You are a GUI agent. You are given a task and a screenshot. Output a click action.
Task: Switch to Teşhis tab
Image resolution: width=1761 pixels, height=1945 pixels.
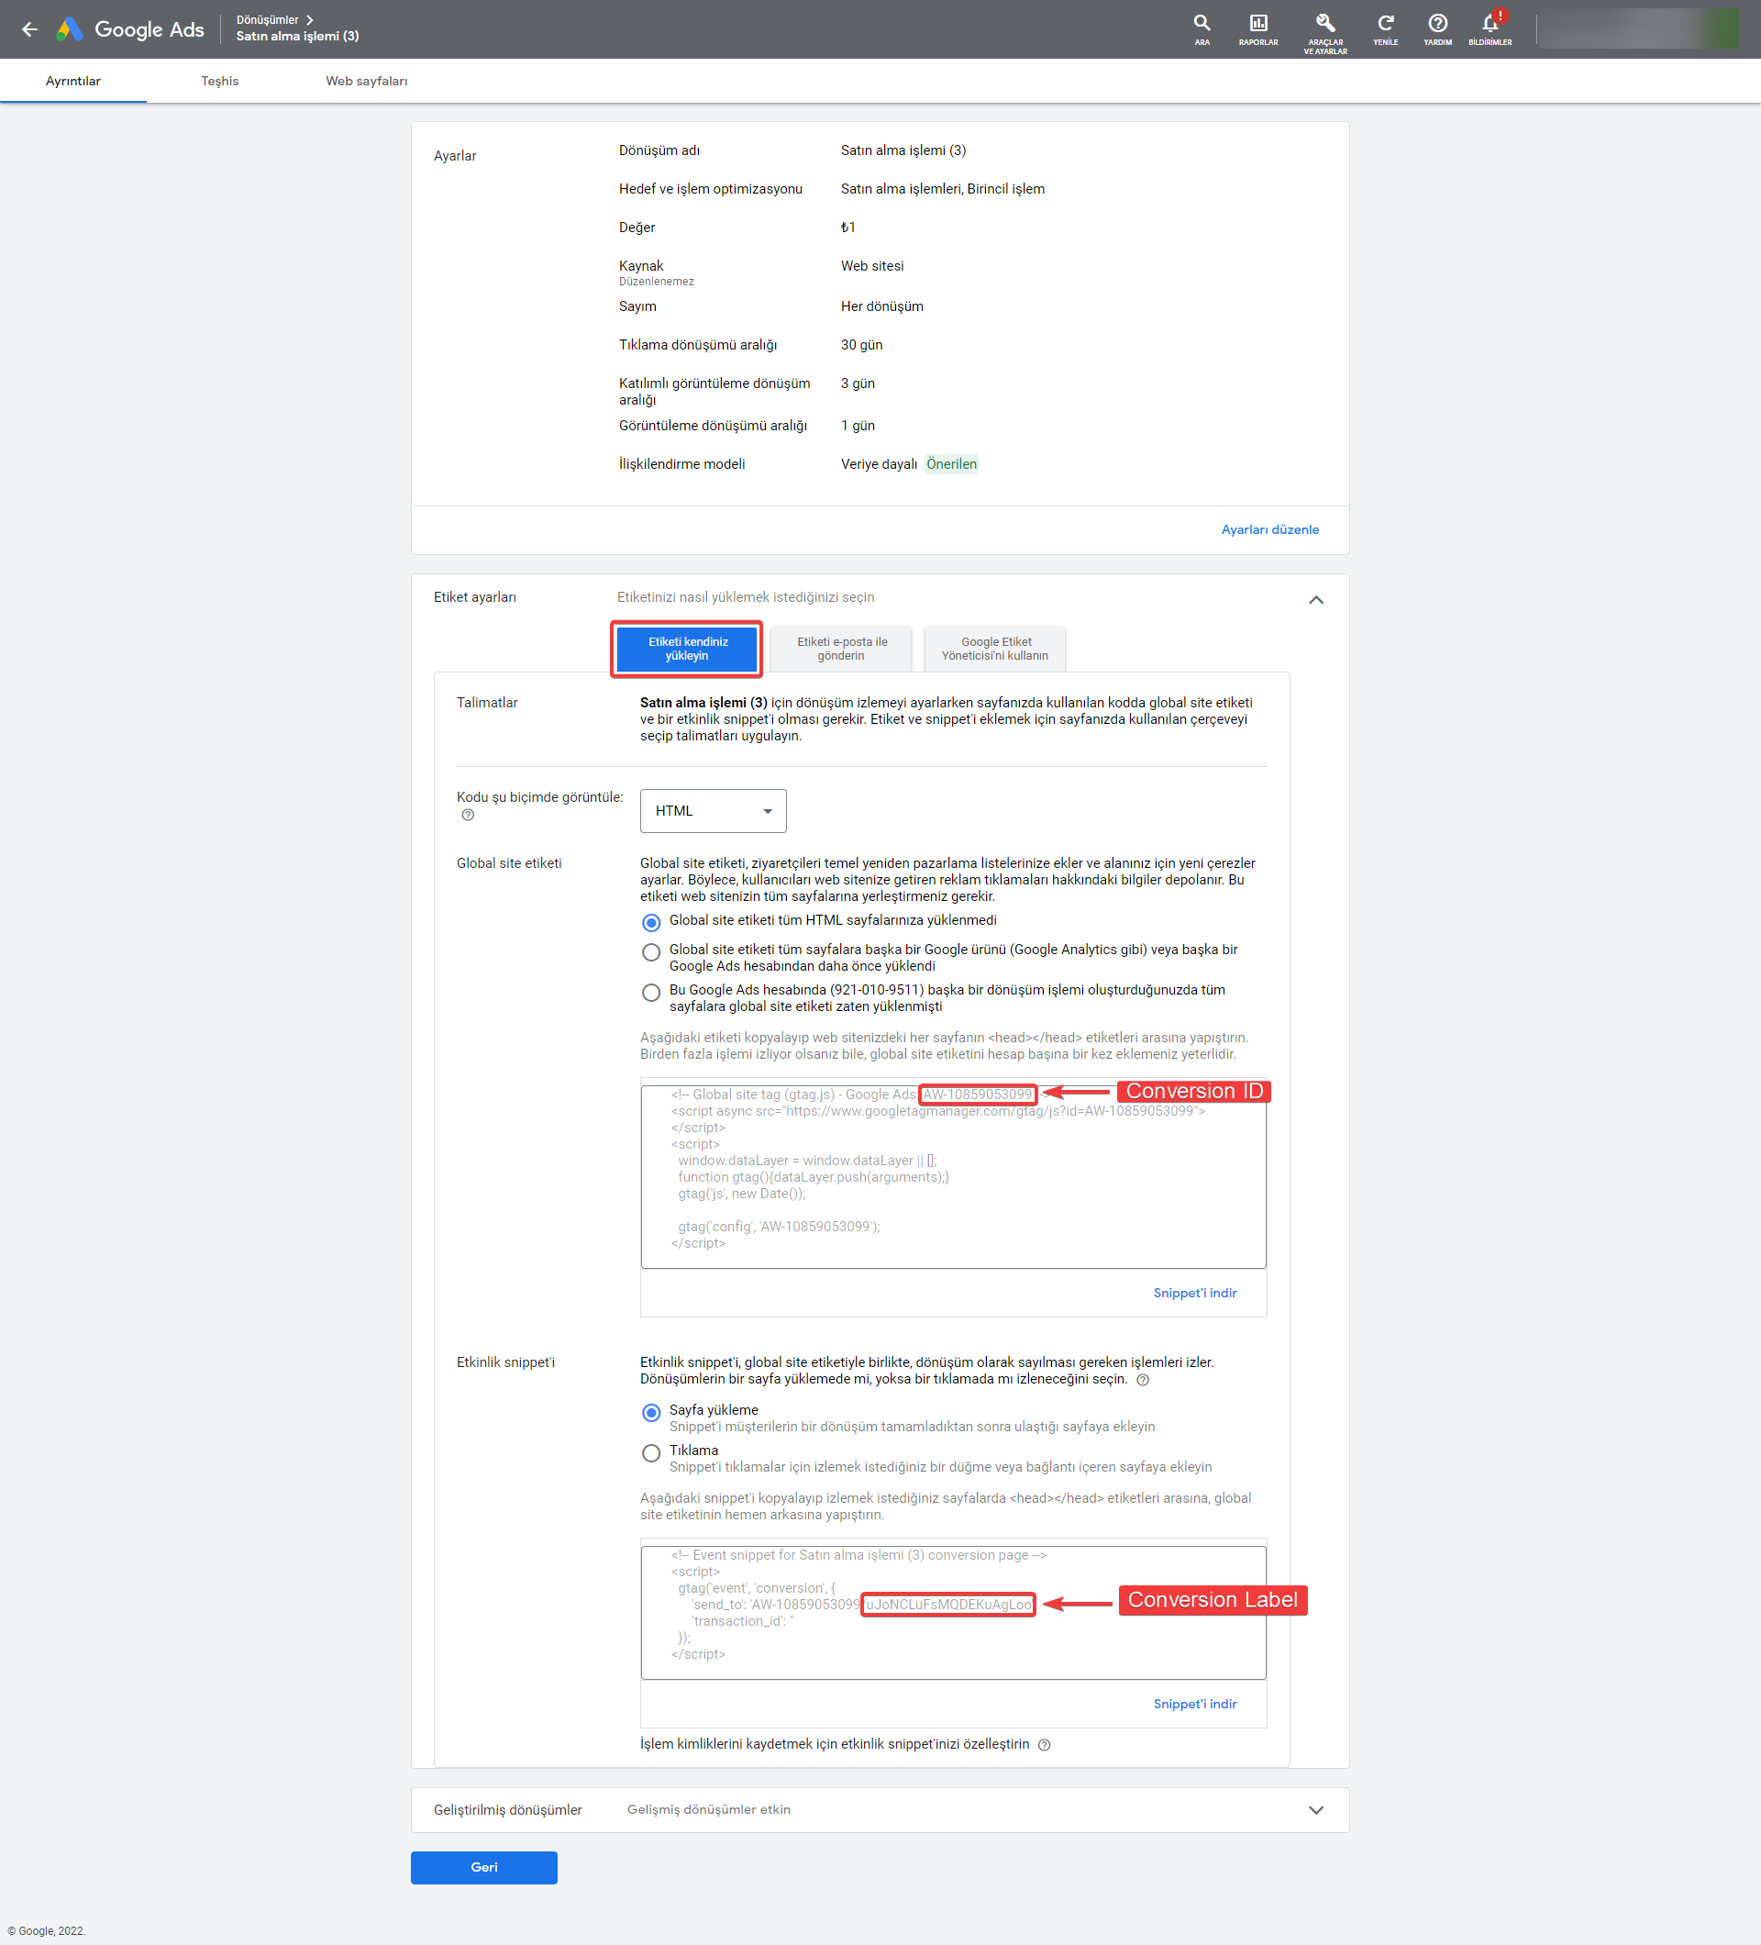(x=215, y=82)
